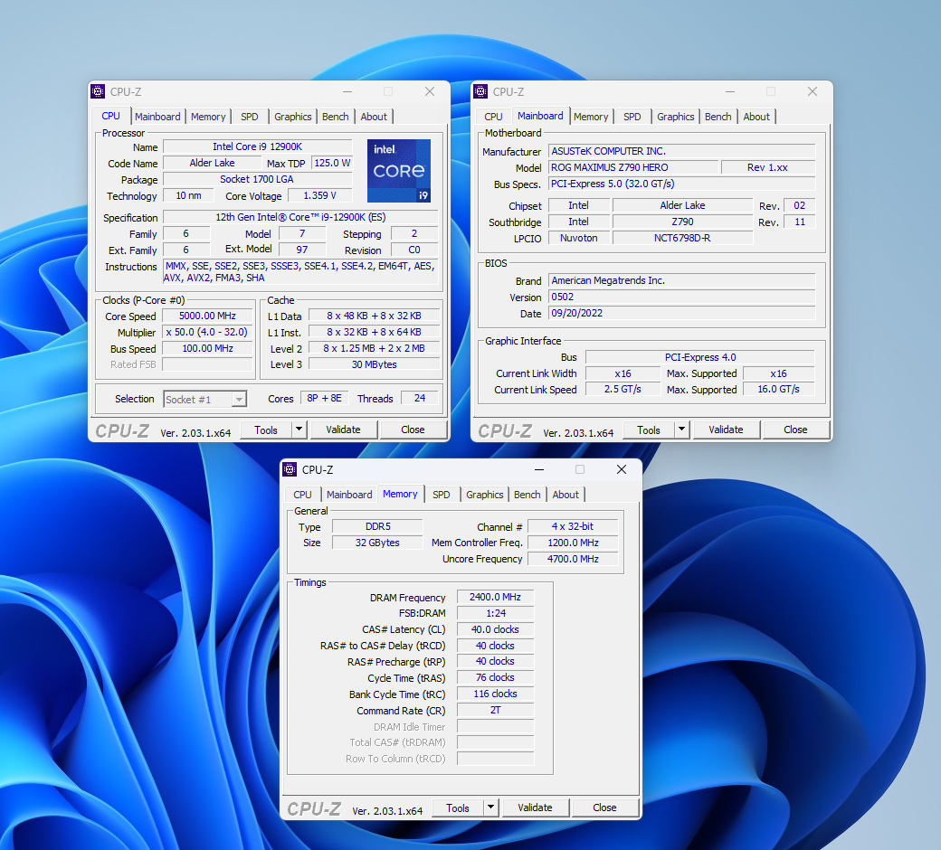This screenshot has height=850, width=941.
Task: Open Graphics tab in the Mainboard window
Action: [x=675, y=117]
